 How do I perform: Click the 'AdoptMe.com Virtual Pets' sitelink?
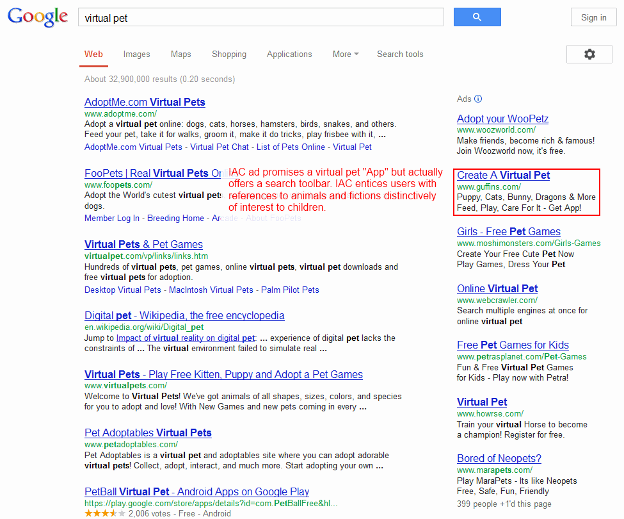point(133,147)
